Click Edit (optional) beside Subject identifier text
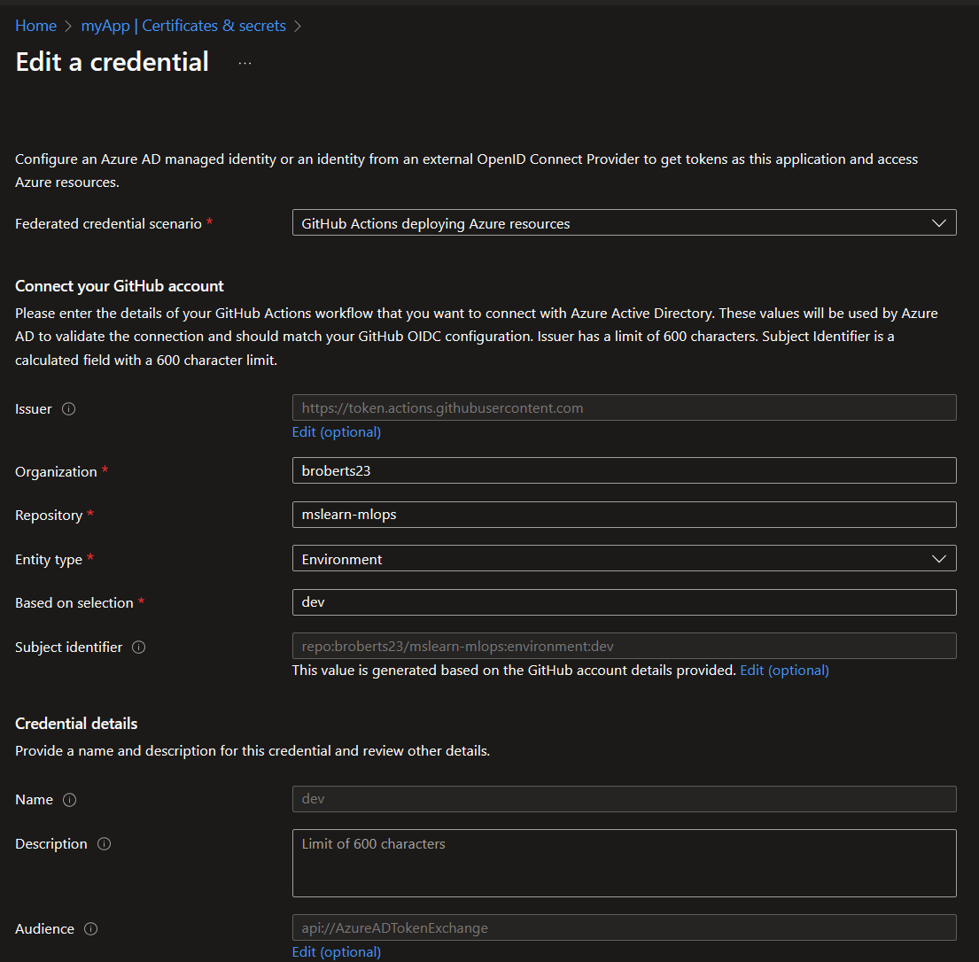 (x=784, y=670)
